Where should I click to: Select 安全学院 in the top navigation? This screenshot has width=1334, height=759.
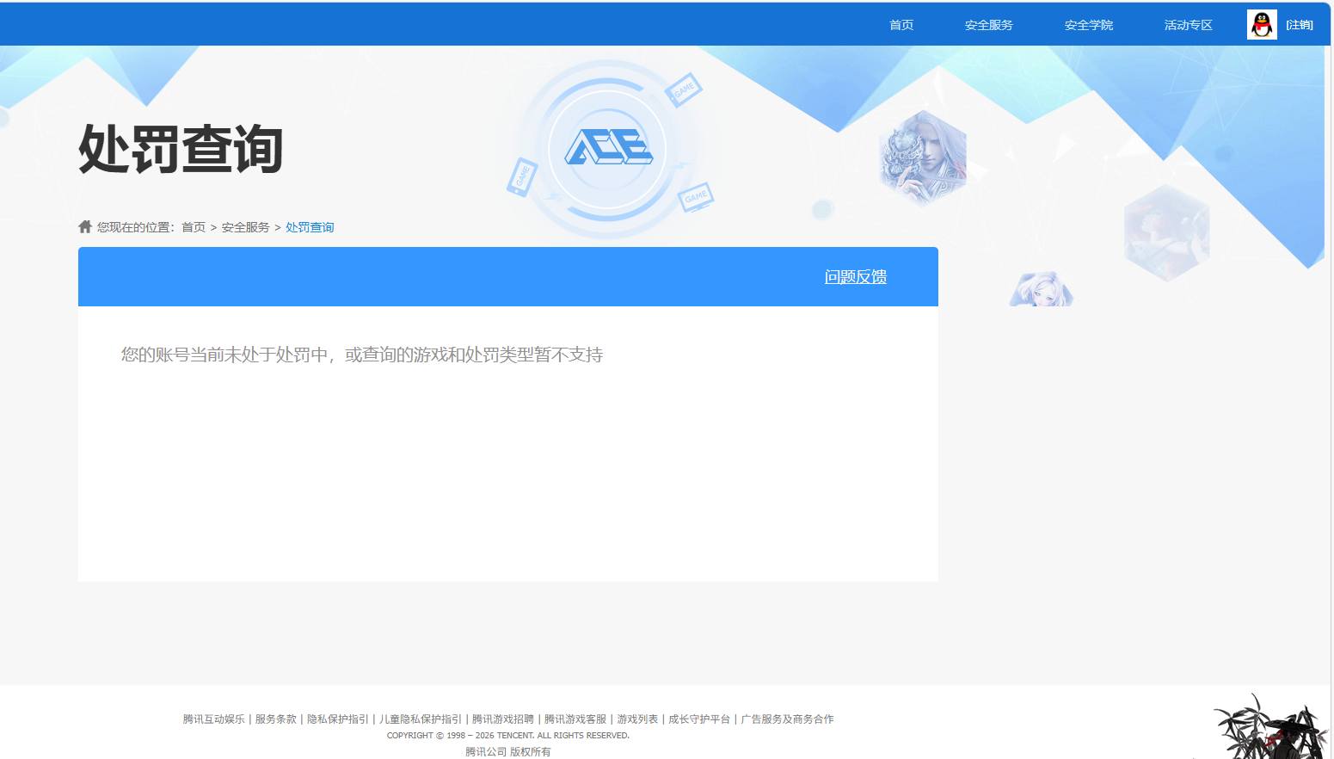pos(1087,24)
